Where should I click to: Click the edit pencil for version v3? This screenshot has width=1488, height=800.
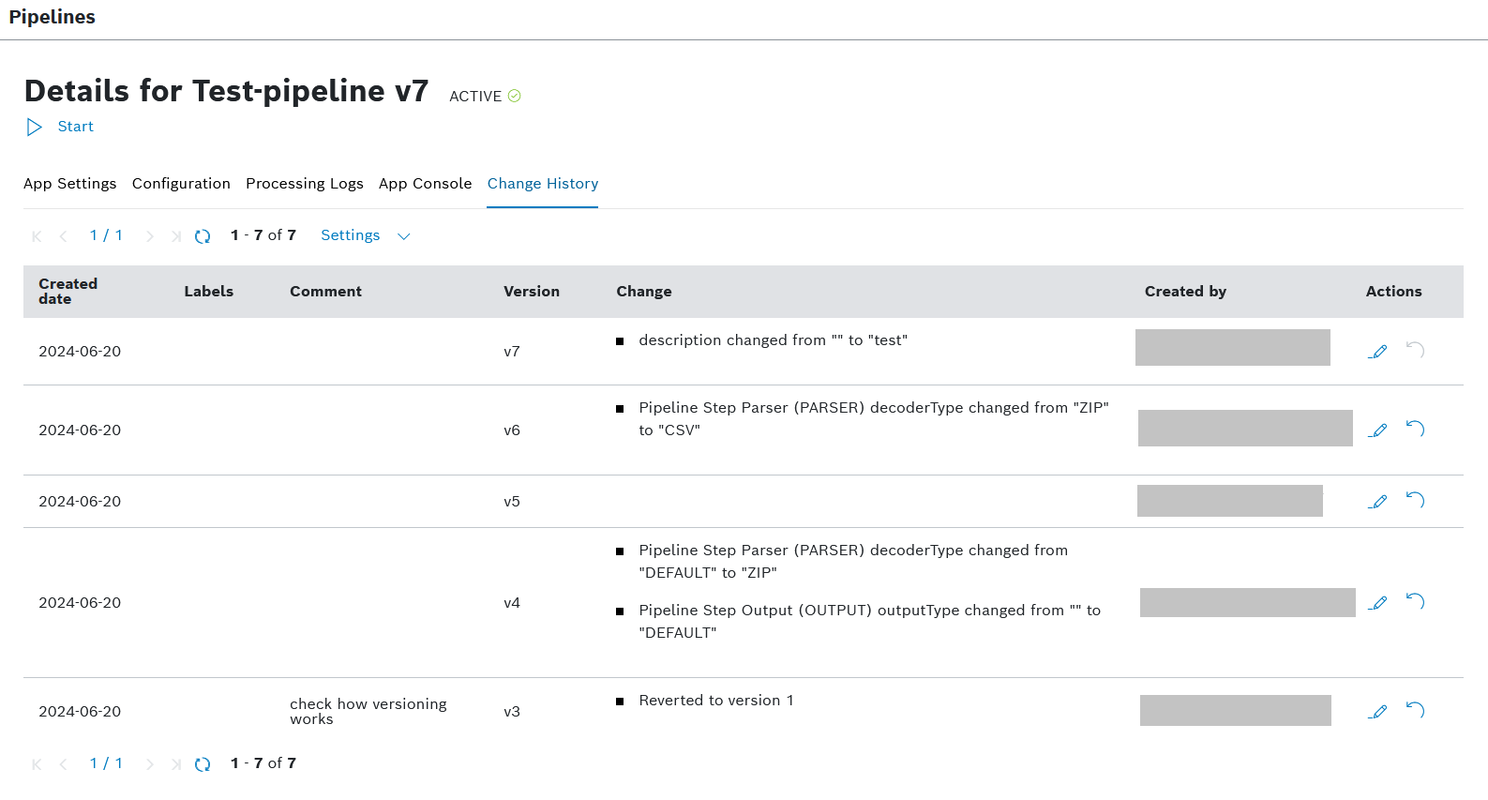tap(1377, 712)
